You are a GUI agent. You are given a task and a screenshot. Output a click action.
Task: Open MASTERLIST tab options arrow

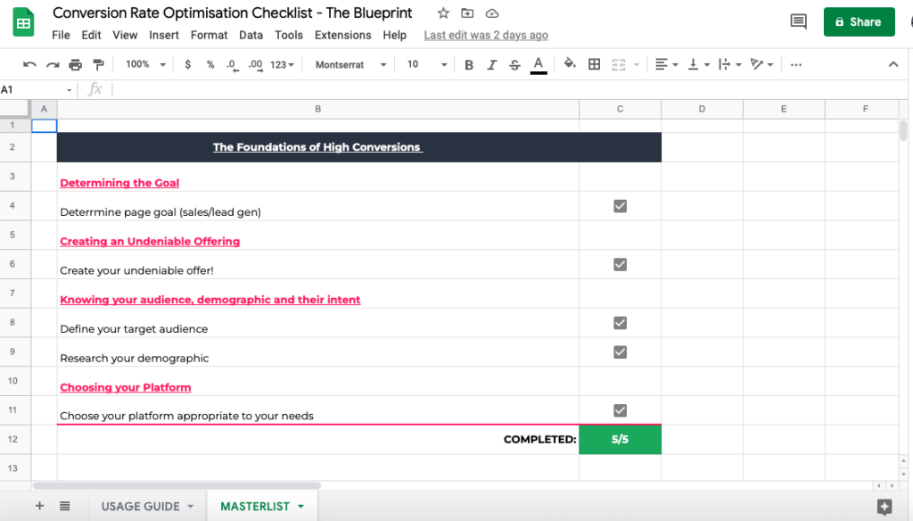(300, 507)
